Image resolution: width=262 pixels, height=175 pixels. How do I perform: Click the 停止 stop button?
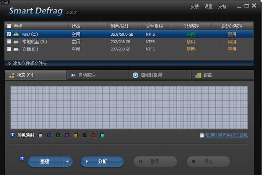pos(208,161)
